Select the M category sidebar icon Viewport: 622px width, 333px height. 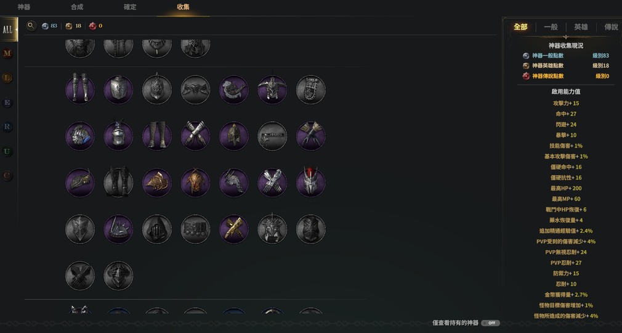[7, 53]
